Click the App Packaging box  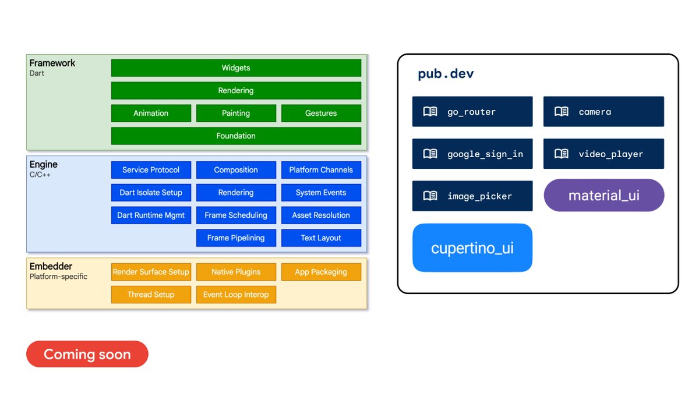coord(321,272)
